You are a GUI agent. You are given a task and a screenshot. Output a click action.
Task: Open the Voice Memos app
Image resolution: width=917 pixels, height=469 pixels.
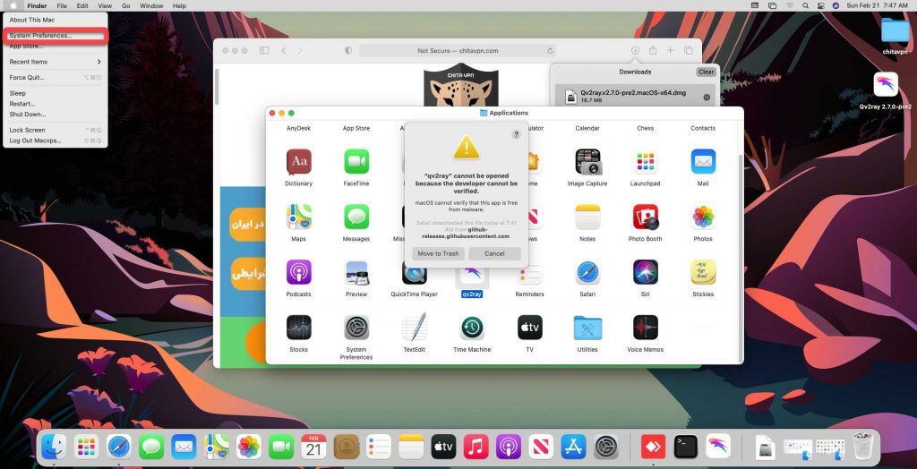click(645, 328)
